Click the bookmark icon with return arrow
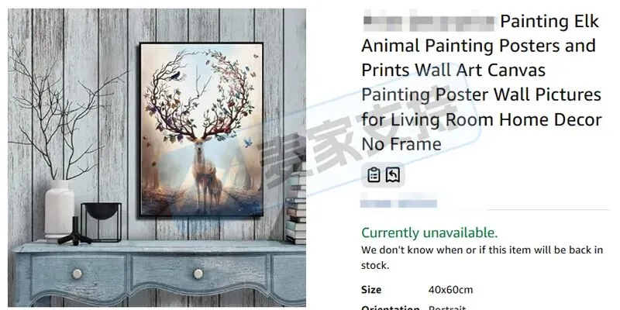Screen dimensions: 620x310 coord(393,175)
